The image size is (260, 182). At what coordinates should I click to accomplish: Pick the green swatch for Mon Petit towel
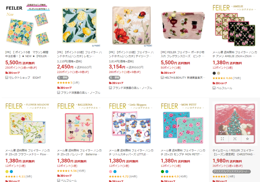point(162,172)
